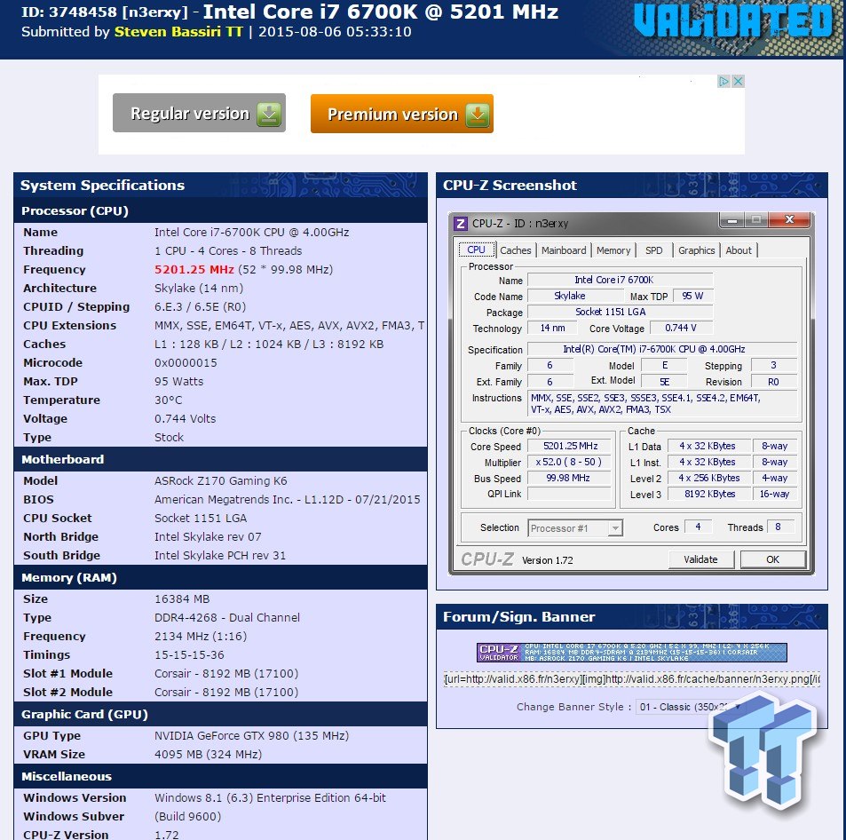Click the Validate button in CPU-Z

coord(701,559)
